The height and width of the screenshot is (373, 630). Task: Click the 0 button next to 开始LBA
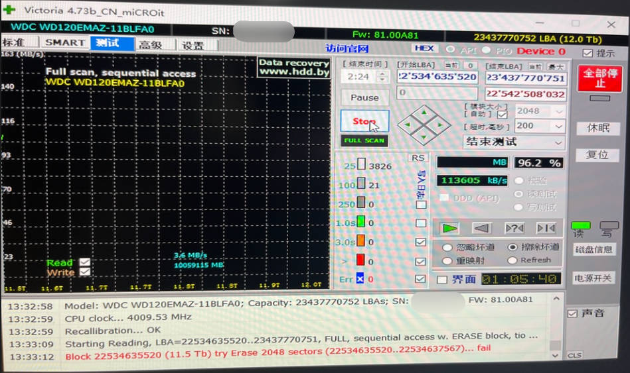470,66
